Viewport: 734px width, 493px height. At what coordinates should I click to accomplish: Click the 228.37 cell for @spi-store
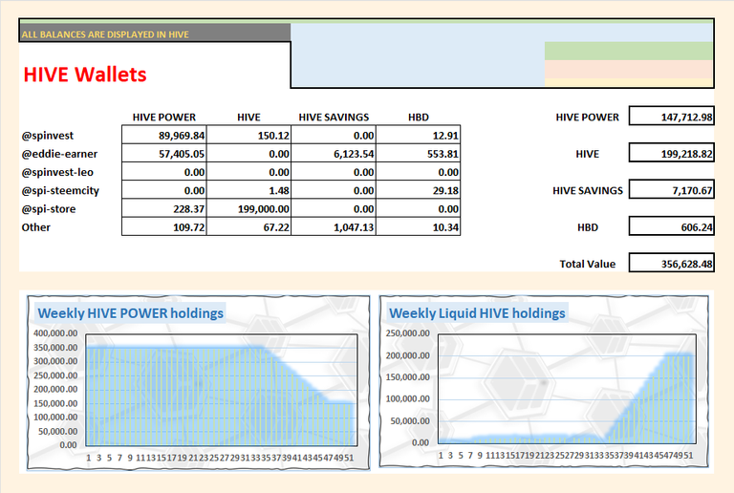click(163, 209)
